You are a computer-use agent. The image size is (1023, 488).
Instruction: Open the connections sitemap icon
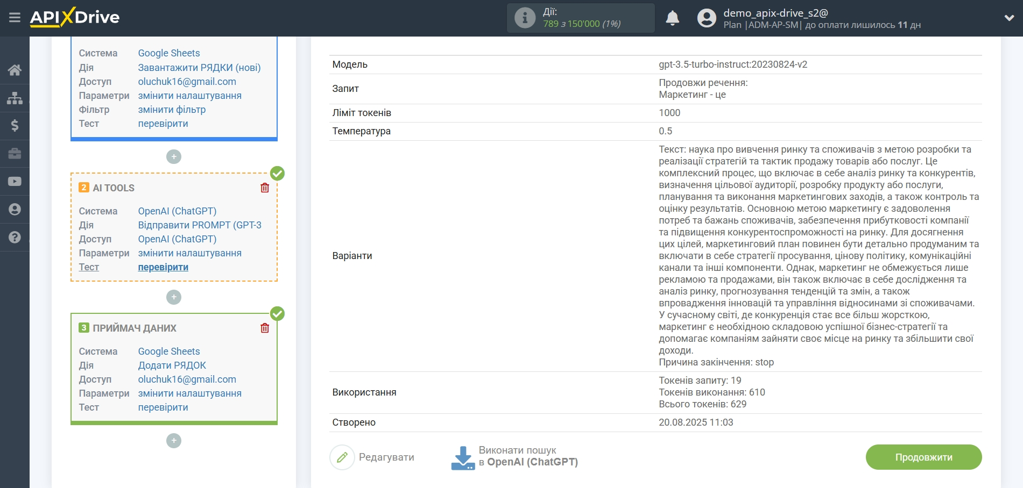coord(15,98)
